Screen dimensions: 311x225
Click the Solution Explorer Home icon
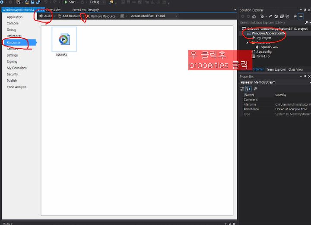point(254,16)
